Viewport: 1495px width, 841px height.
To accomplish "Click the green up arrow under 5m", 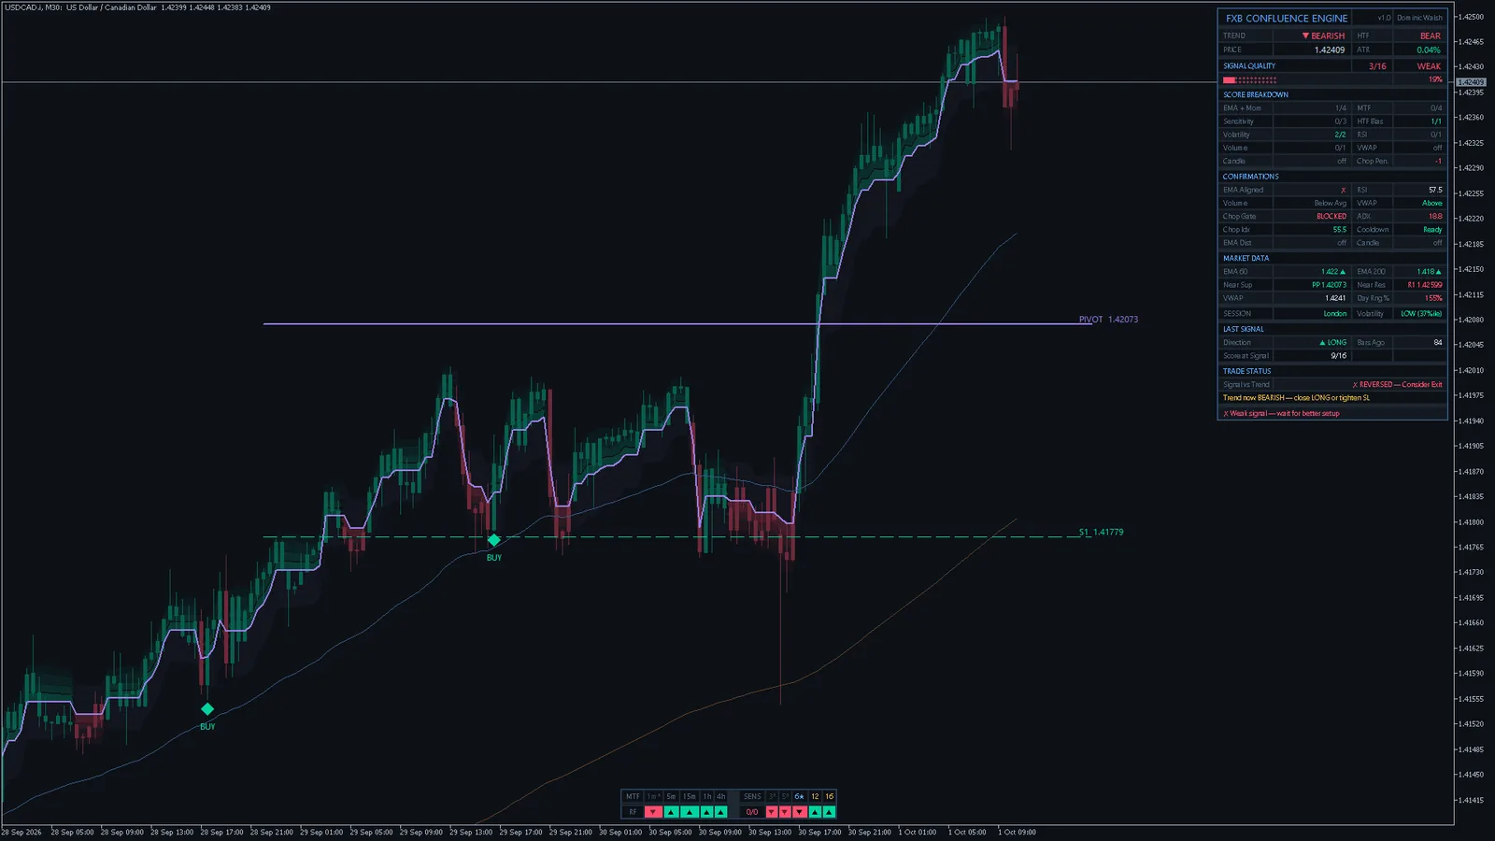I will [671, 812].
